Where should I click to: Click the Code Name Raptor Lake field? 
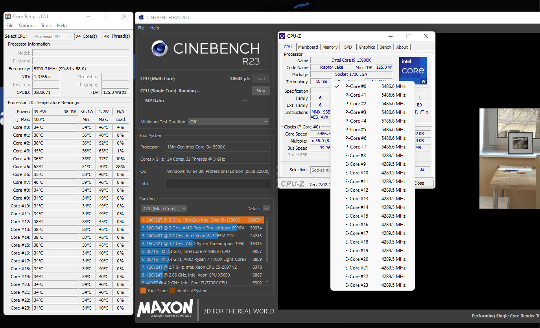332,67
